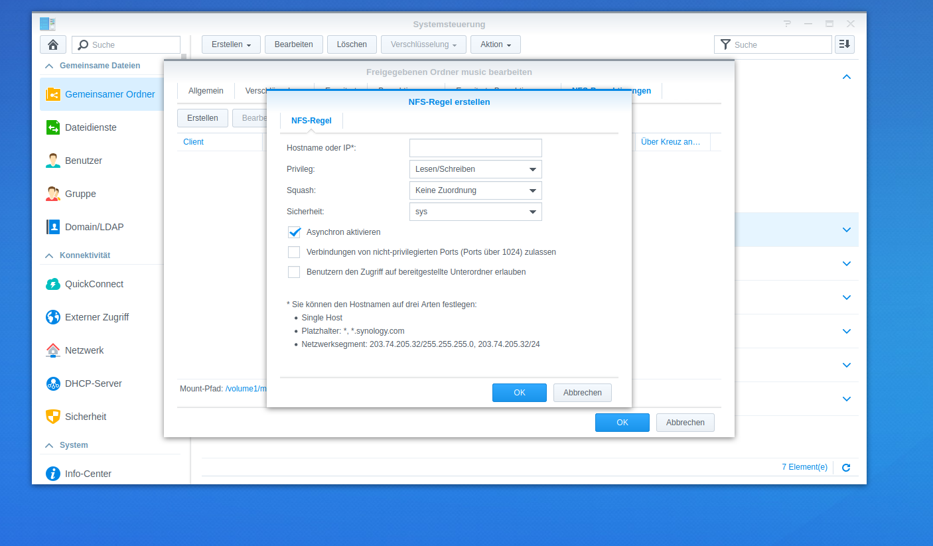The height and width of the screenshot is (546, 933).
Task: Click the refresh icon beside 7 Element(e)
Action: tap(846, 467)
